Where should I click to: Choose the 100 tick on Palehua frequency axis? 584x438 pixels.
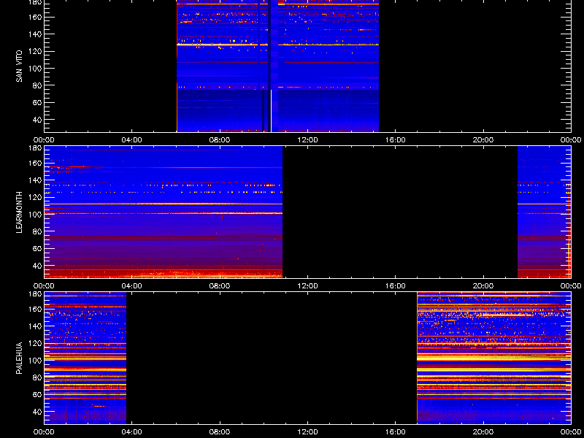tap(35, 361)
